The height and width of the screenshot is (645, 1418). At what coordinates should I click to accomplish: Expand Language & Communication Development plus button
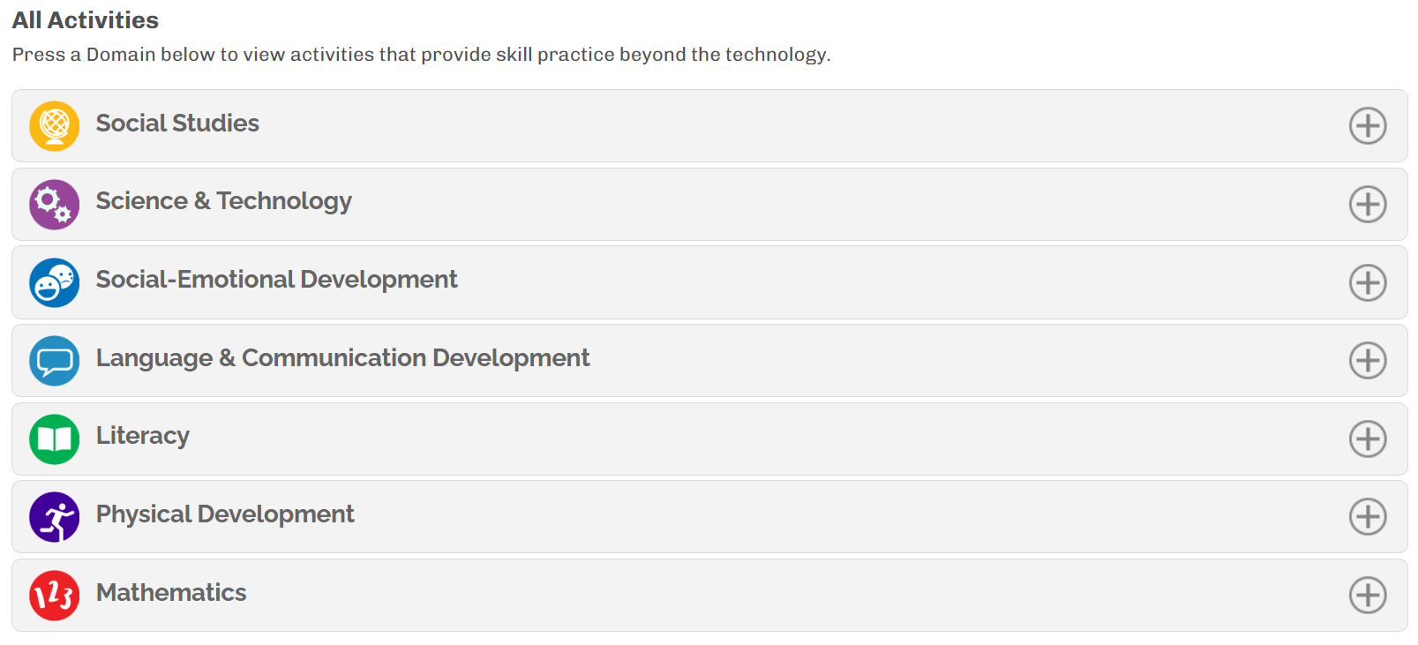(1368, 361)
